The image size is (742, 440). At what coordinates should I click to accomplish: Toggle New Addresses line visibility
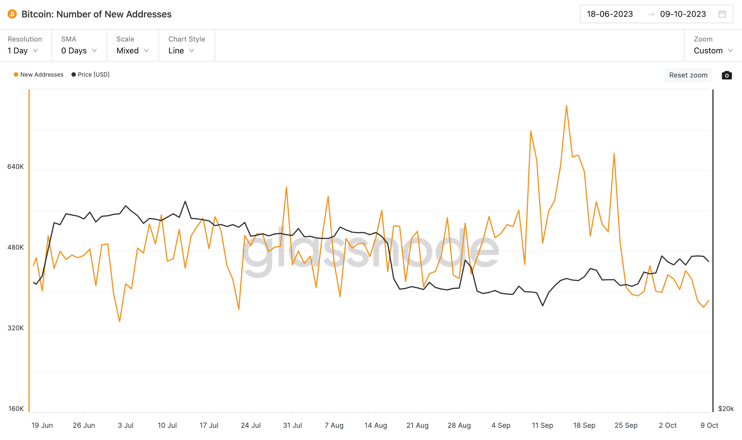37,74
